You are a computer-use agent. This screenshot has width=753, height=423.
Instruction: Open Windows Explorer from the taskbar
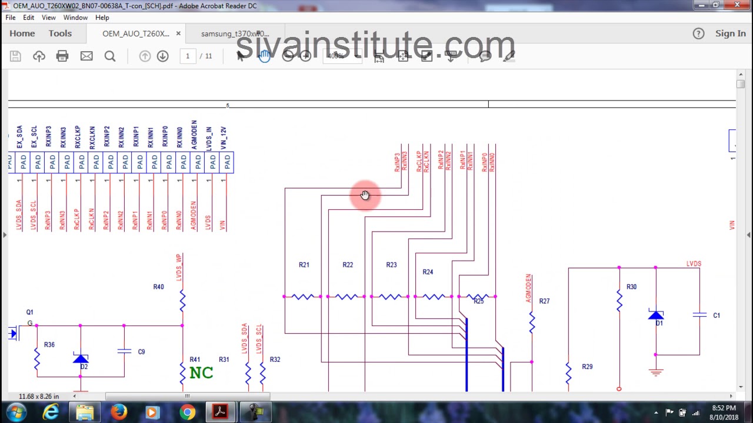(x=85, y=412)
